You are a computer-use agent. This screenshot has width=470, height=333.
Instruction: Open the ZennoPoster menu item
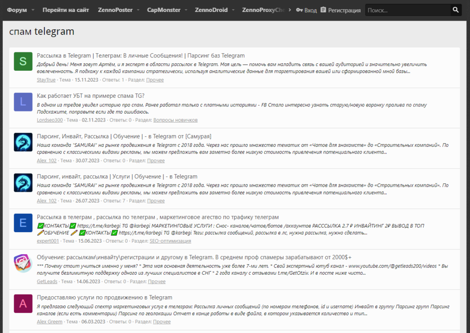click(115, 10)
